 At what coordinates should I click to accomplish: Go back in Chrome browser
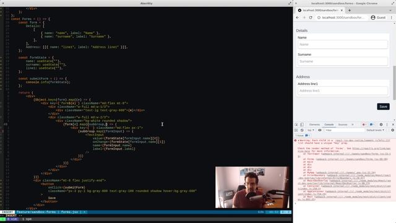coord(298,17)
